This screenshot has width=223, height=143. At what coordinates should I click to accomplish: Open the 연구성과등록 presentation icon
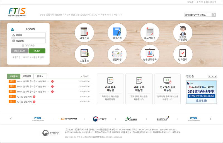point(150,54)
